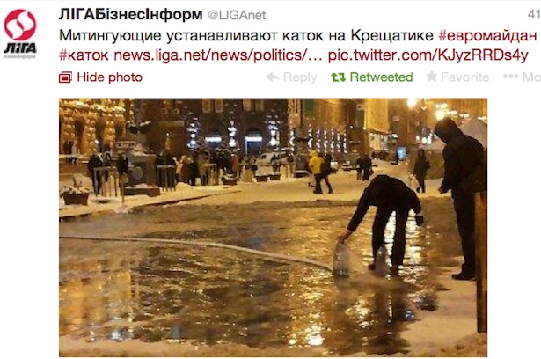Image resolution: width=541 pixels, height=359 pixels.
Task: Collapse the photo via Hide photo text
Action: coord(110,77)
